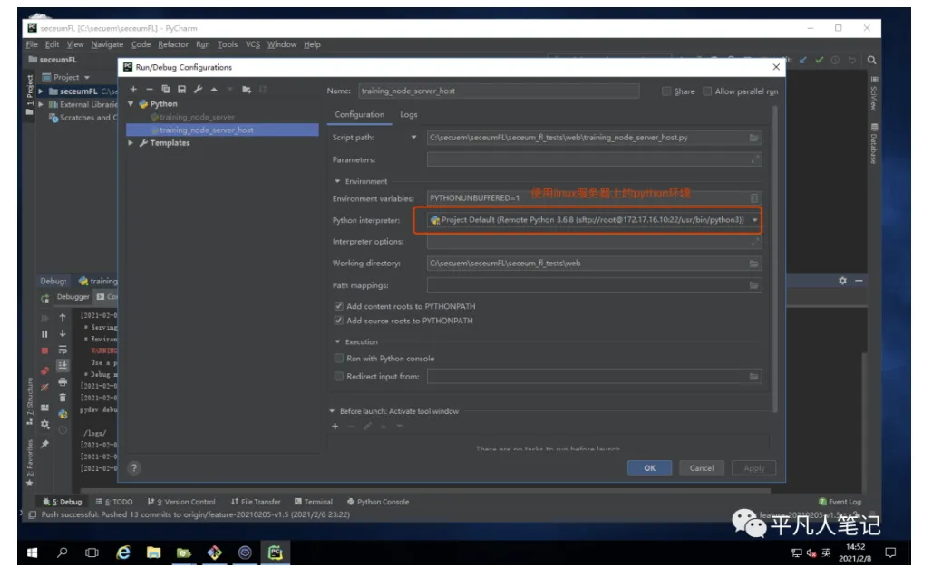Pause program in Debug panel
The height and width of the screenshot is (586, 942).
pyautogui.click(x=44, y=334)
